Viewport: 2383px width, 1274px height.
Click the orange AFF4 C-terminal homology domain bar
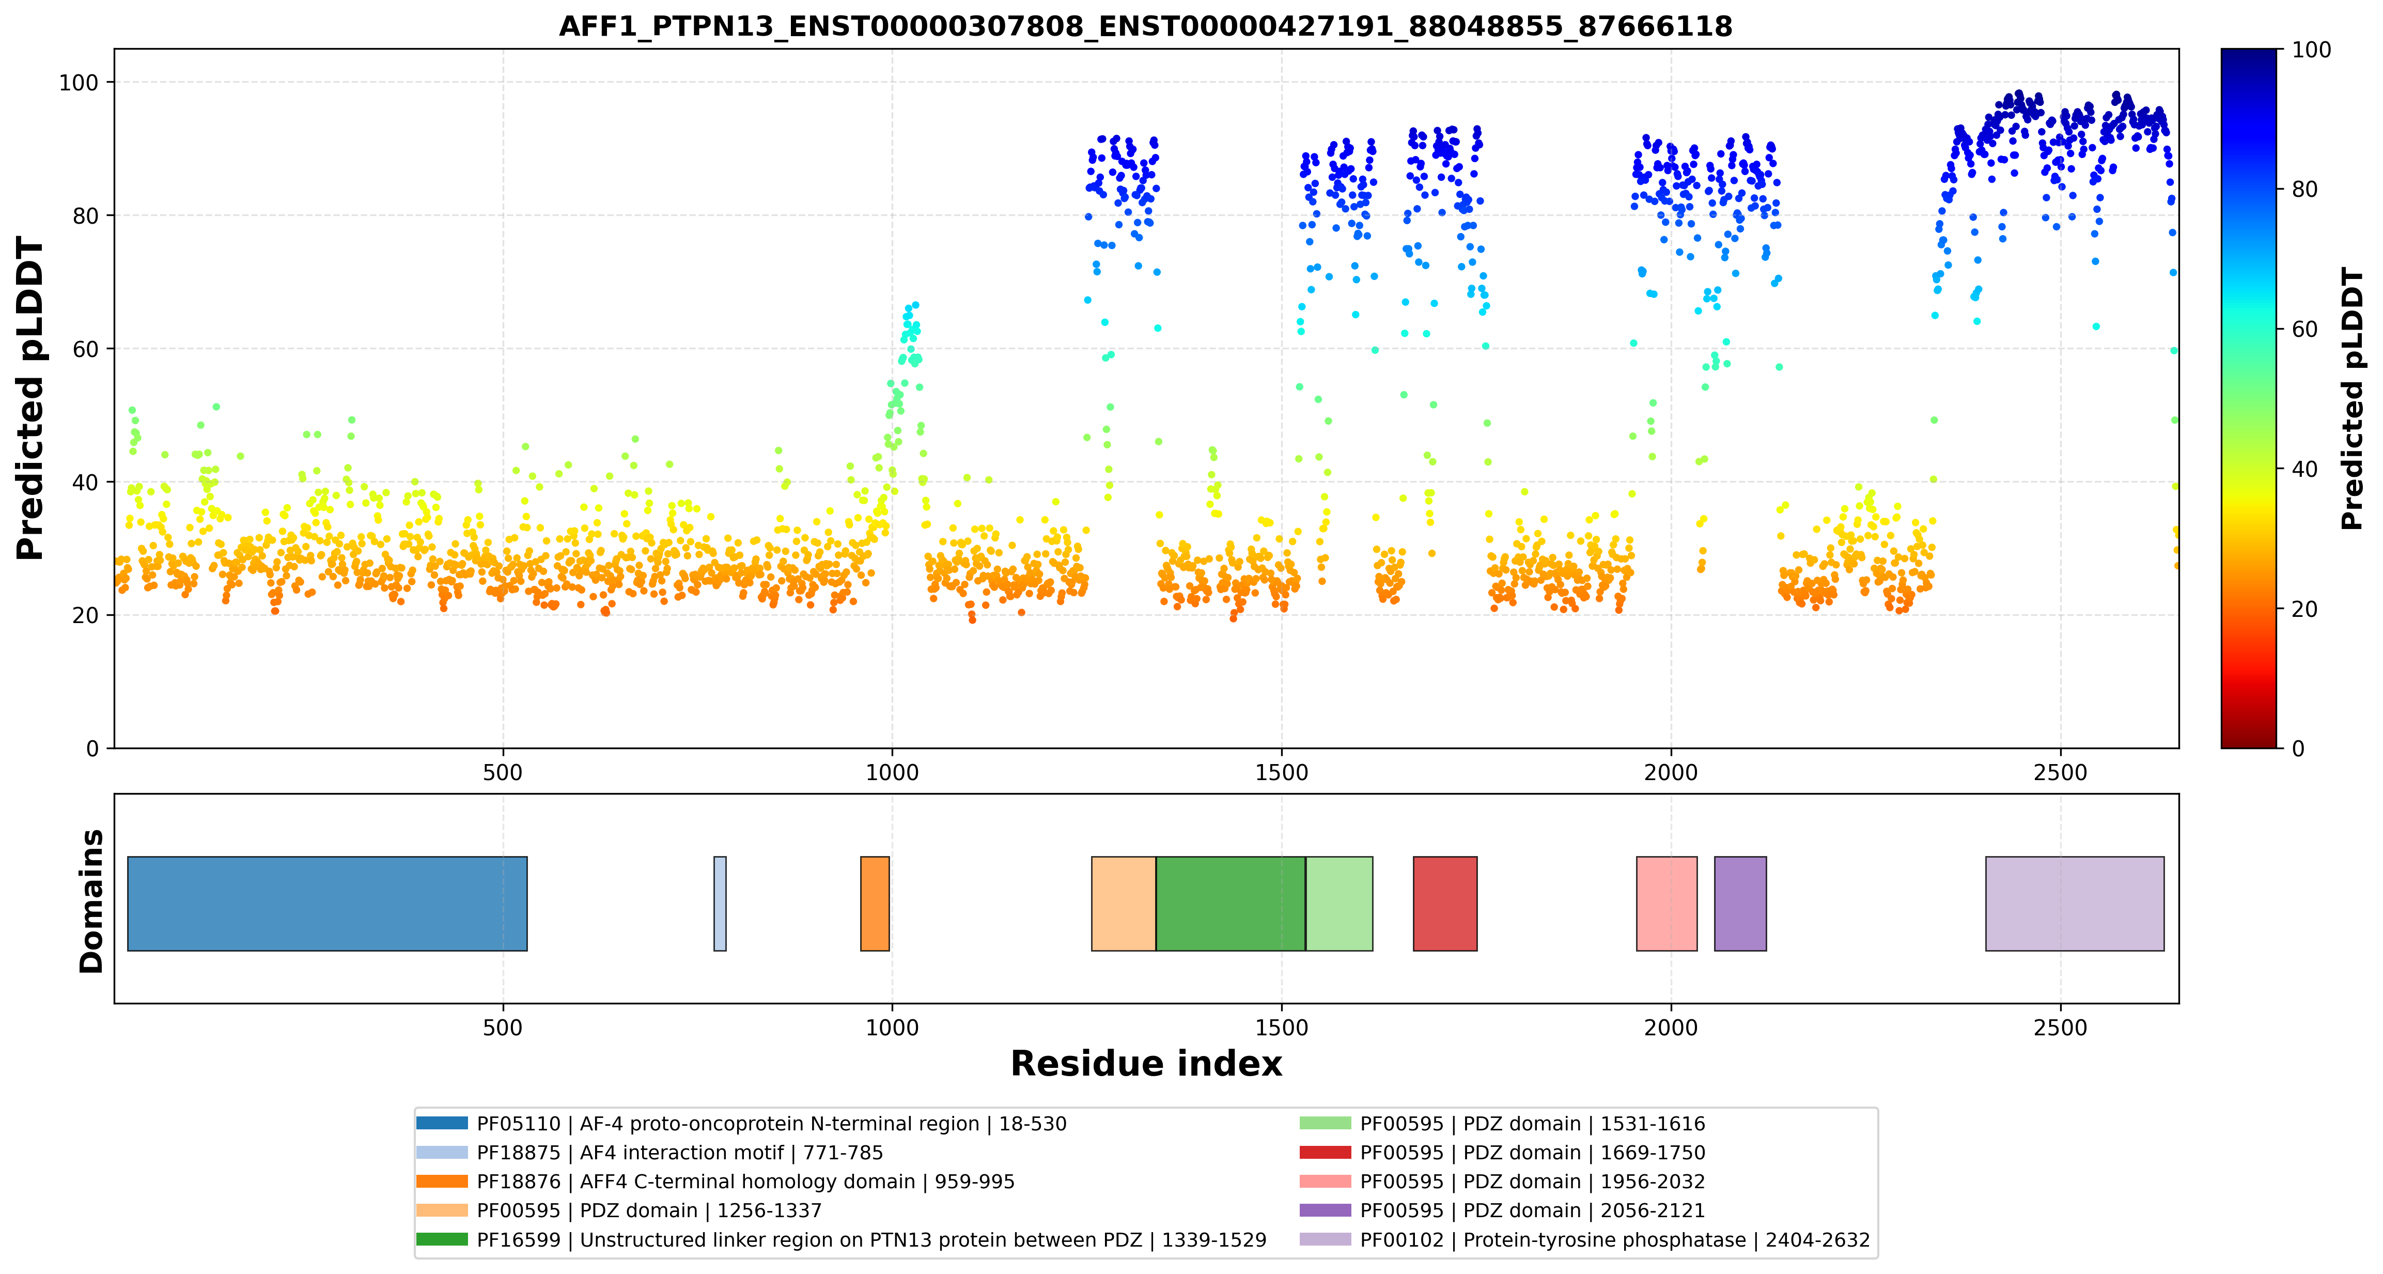point(875,903)
